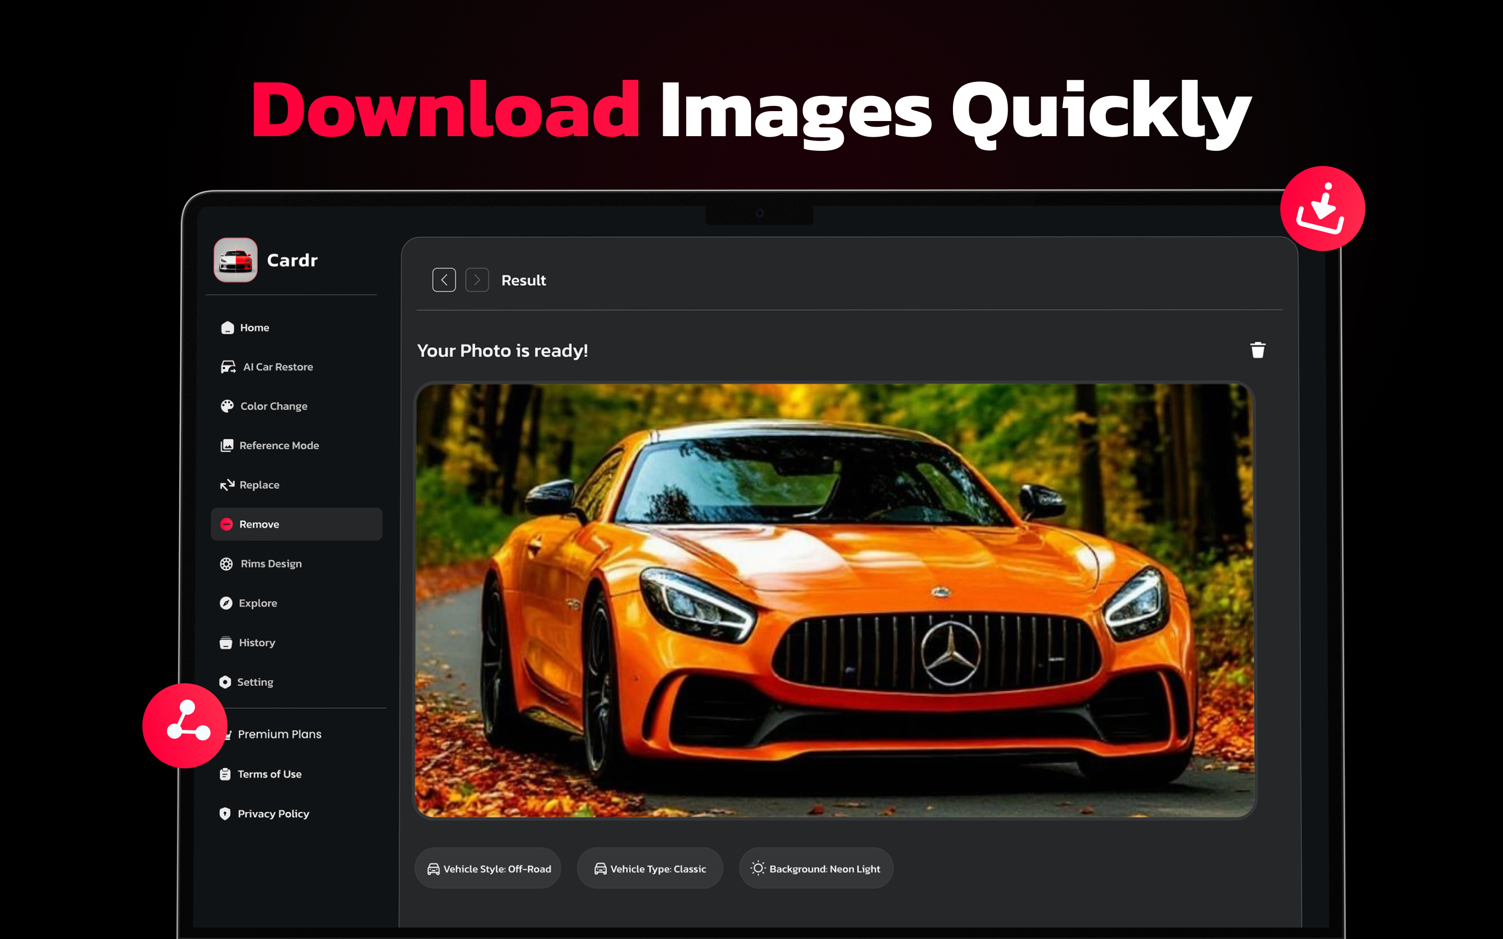Select the Remove menu item

tap(296, 524)
